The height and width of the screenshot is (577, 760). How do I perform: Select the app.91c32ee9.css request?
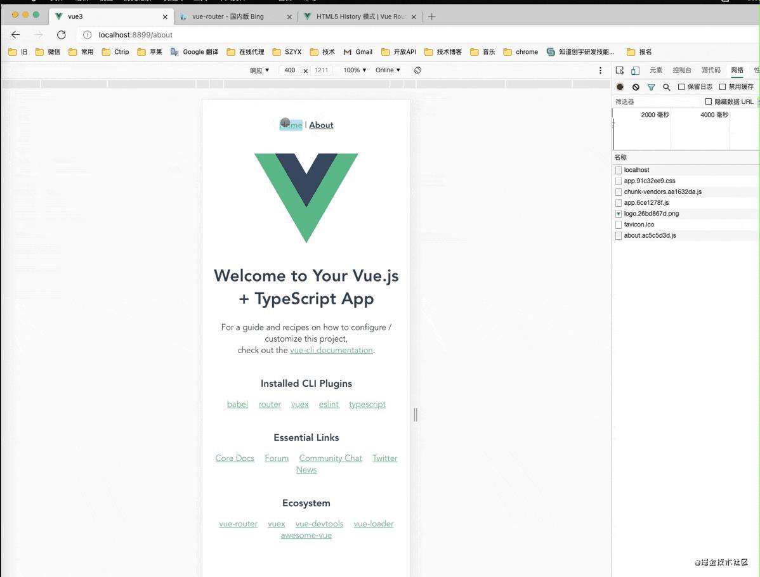[x=686, y=181]
